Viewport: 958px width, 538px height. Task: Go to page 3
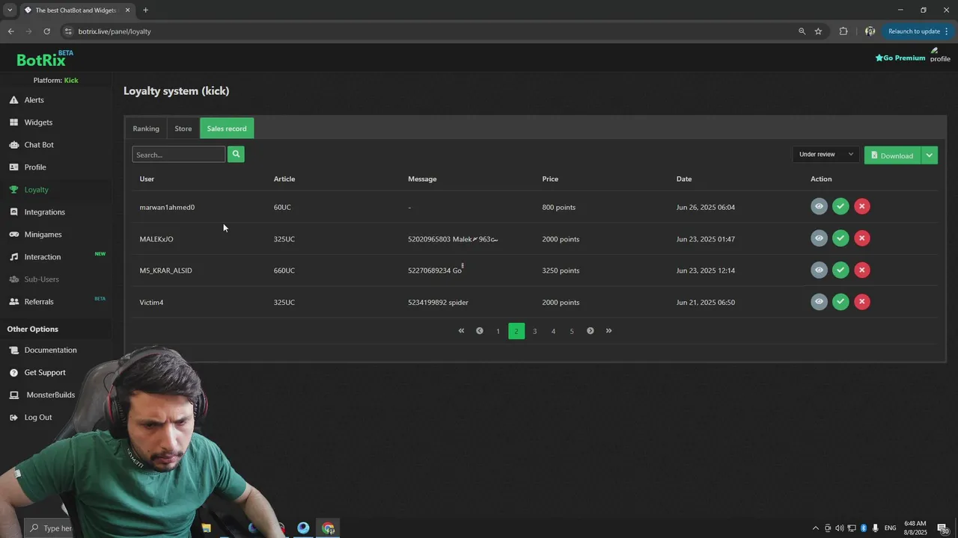[534, 331]
